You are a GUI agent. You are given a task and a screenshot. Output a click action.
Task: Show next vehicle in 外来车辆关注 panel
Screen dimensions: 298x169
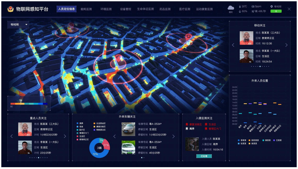click(173, 136)
